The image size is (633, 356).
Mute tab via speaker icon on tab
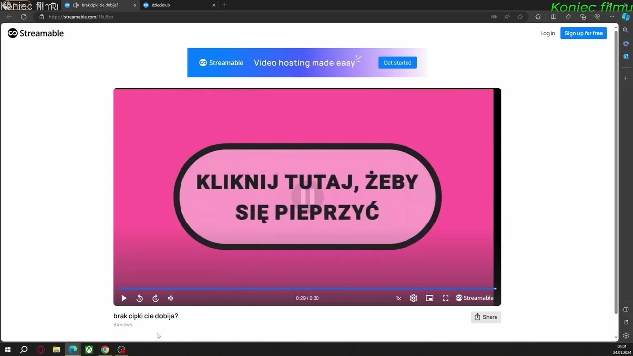pyautogui.click(x=76, y=5)
